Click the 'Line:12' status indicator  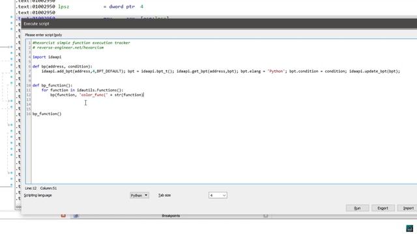click(31, 188)
